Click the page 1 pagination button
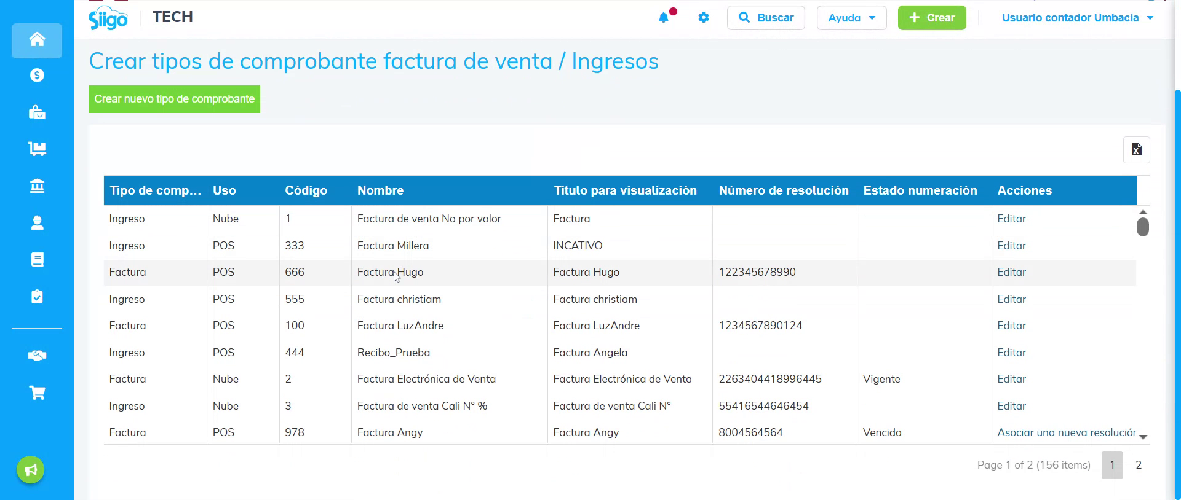1181x500 pixels. pyautogui.click(x=1112, y=465)
